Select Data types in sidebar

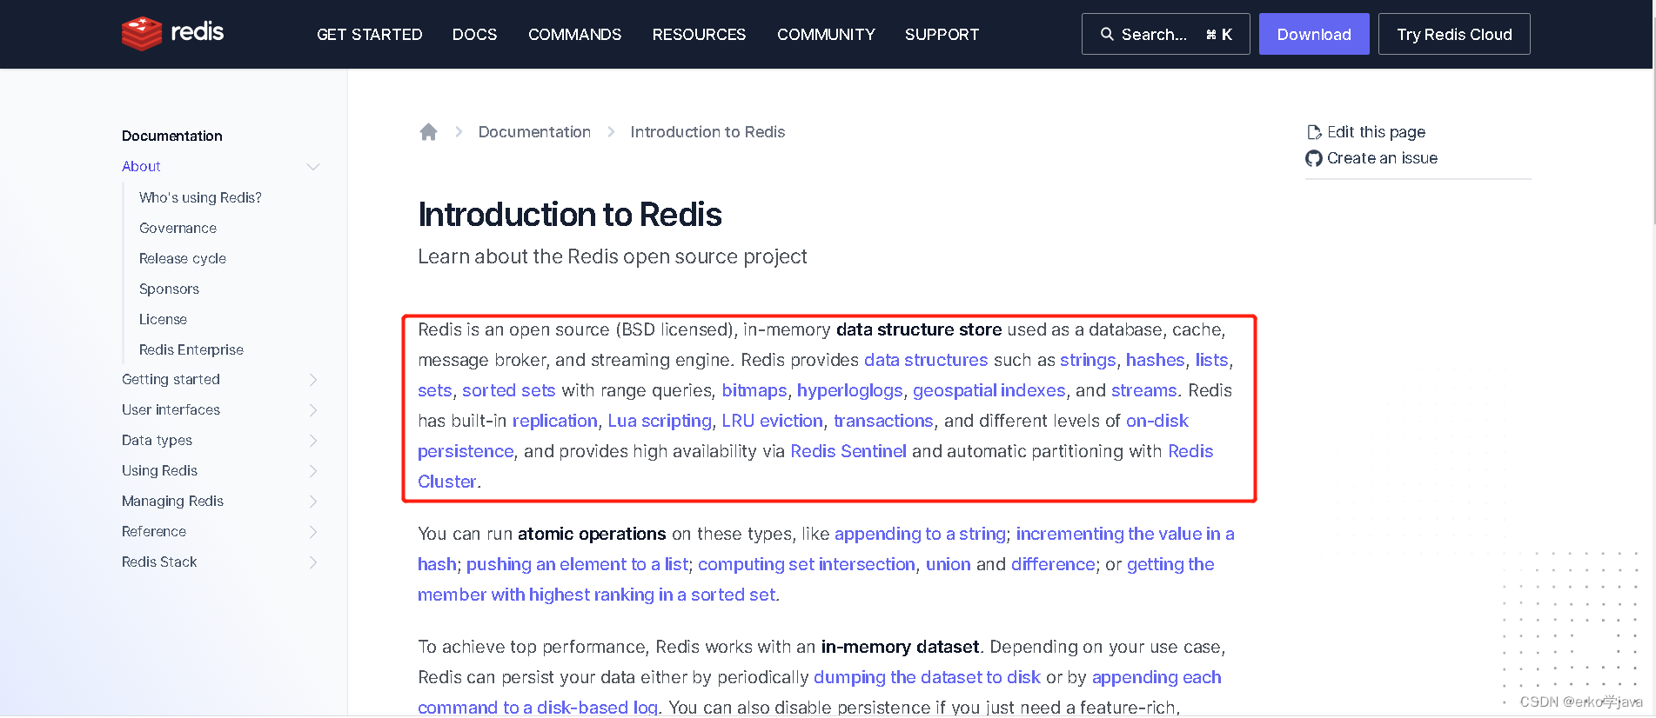click(157, 440)
